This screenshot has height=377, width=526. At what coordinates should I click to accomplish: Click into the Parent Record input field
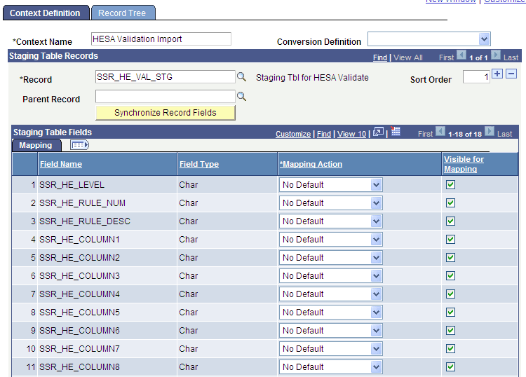pos(166,96)
